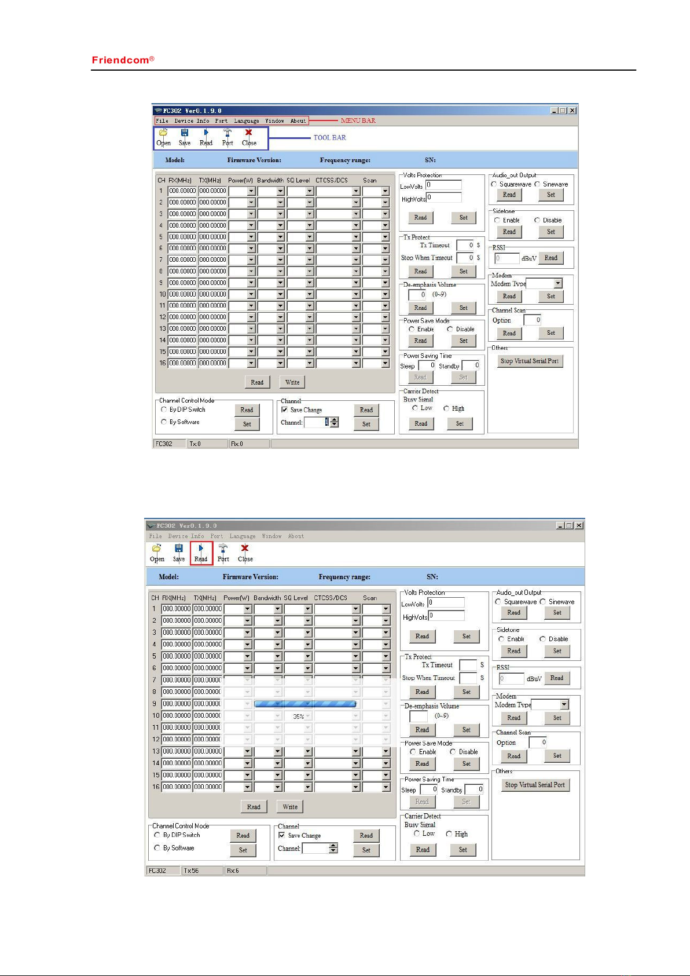Expand the Modem Type dropdown in the lower window
This screenshot has width=690, height=976.
(x=564, y=705)
